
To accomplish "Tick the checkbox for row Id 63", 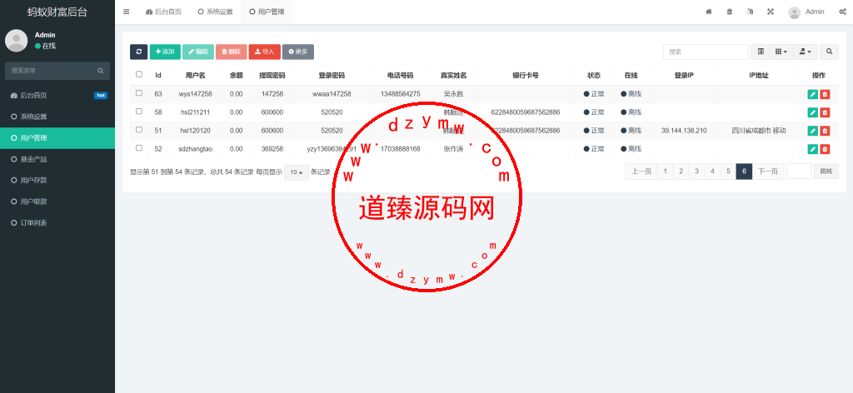I will click(139, 93).
